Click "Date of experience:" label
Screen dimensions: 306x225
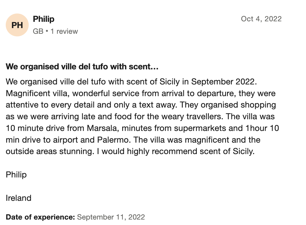(40, 217)
